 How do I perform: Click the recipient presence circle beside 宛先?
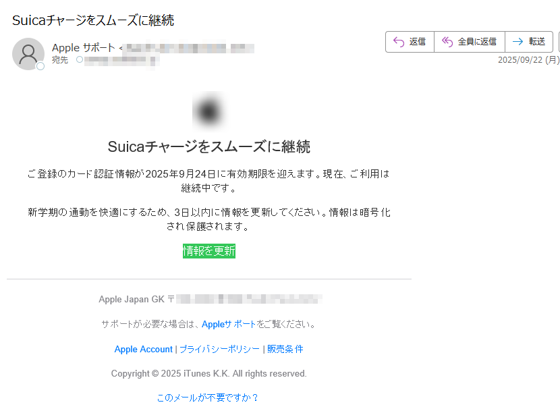point(80,60)
